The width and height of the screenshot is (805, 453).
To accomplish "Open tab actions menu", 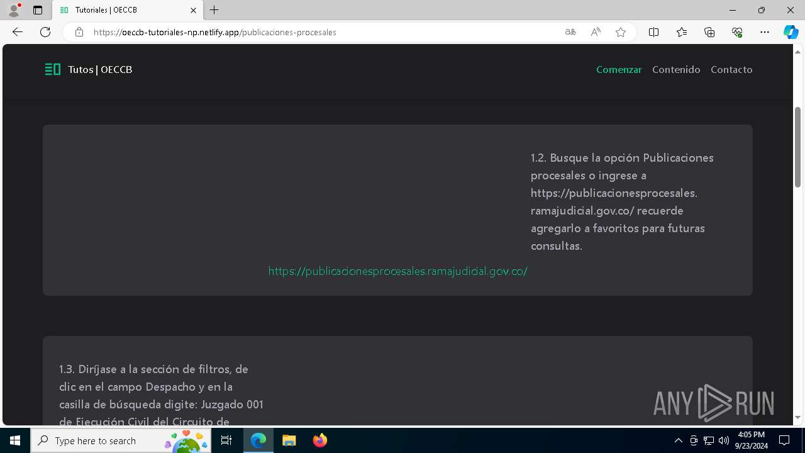I will point(38,10).
